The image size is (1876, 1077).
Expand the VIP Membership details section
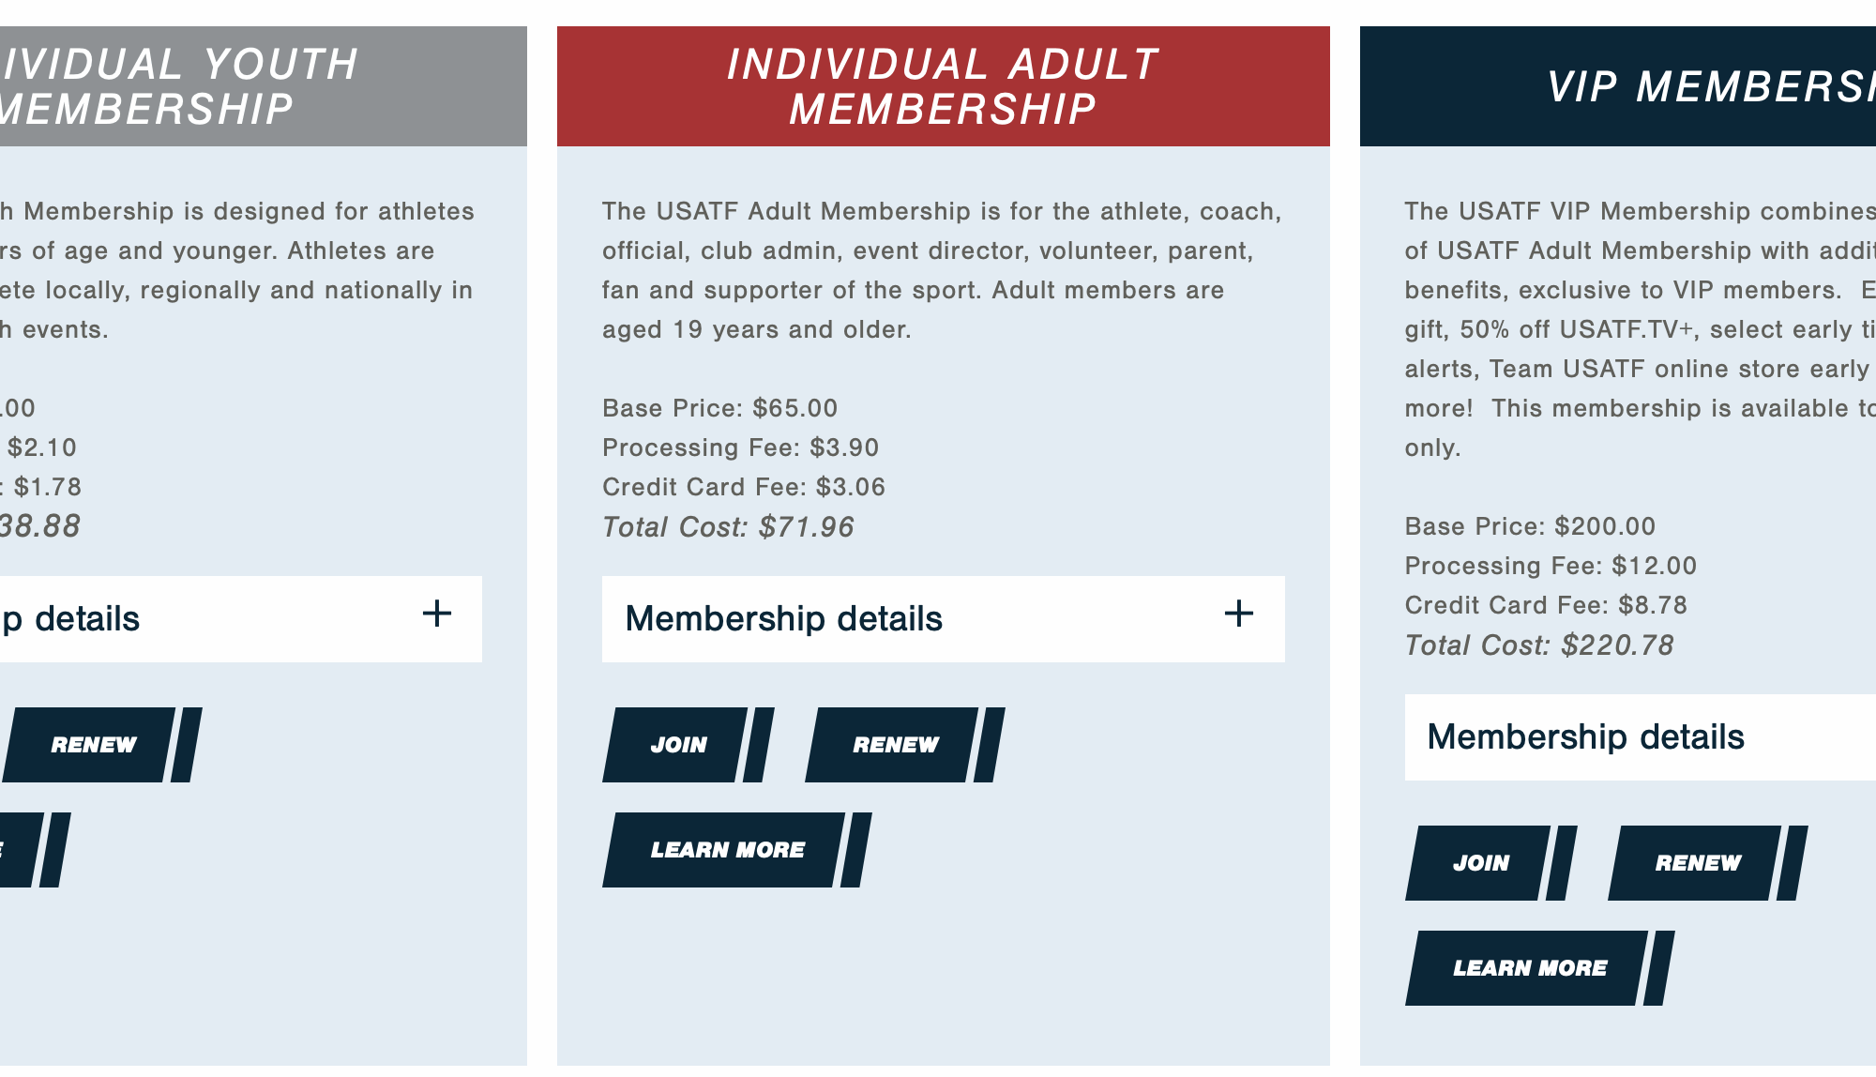(1585, 737)
